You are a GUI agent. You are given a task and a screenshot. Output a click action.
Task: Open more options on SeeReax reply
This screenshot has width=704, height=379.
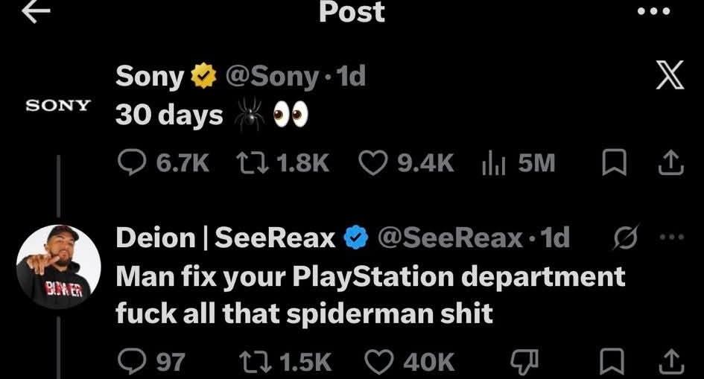672,237
